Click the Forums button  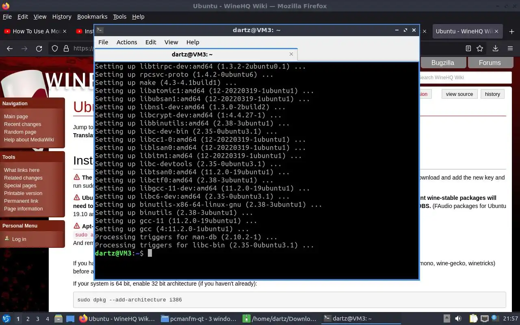click(490, 63)
